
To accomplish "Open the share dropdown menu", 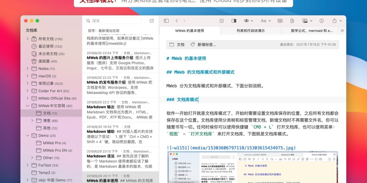I will click(x=337, y=21).
